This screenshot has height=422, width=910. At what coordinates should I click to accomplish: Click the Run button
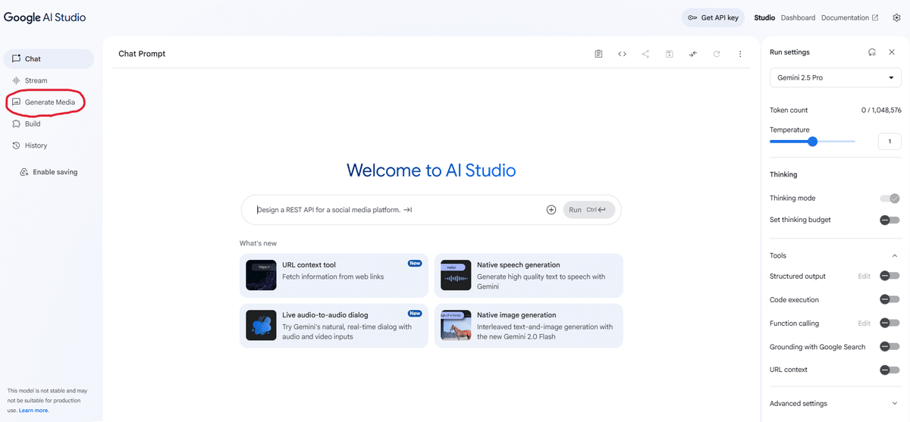click(588, 210)
